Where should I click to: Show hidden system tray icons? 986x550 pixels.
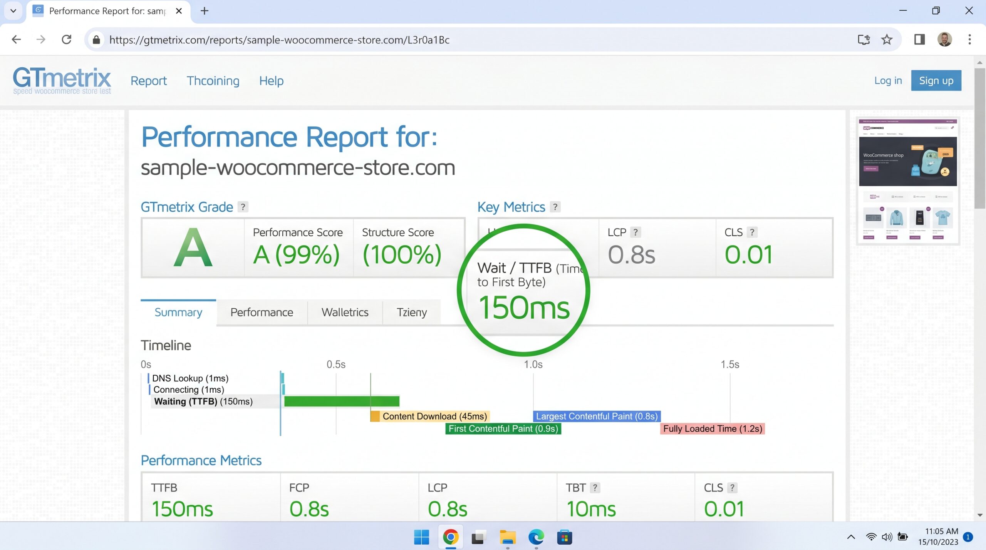pyautogui.click(x=851, y=537)
